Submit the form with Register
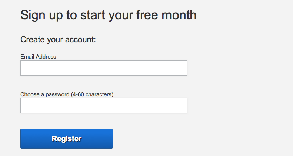Image resolution: width=293 pixels, height=156 pixels. 67,139
